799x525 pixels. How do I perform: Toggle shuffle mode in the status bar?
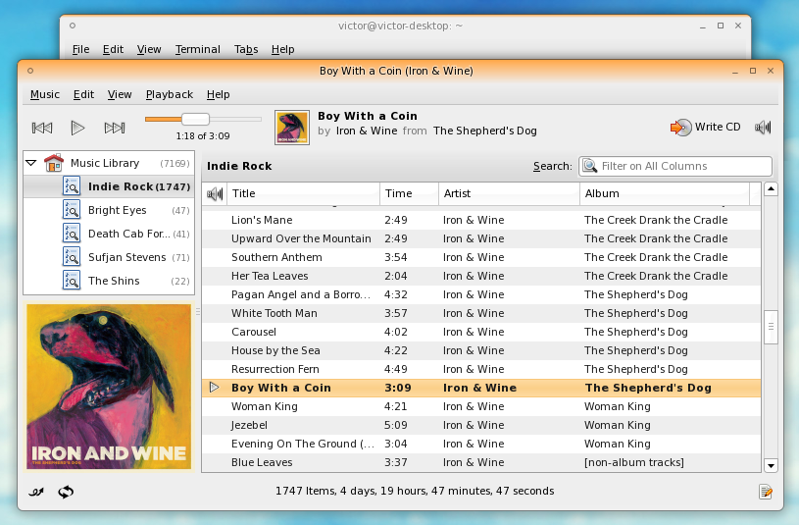click(x=36, y=492)
